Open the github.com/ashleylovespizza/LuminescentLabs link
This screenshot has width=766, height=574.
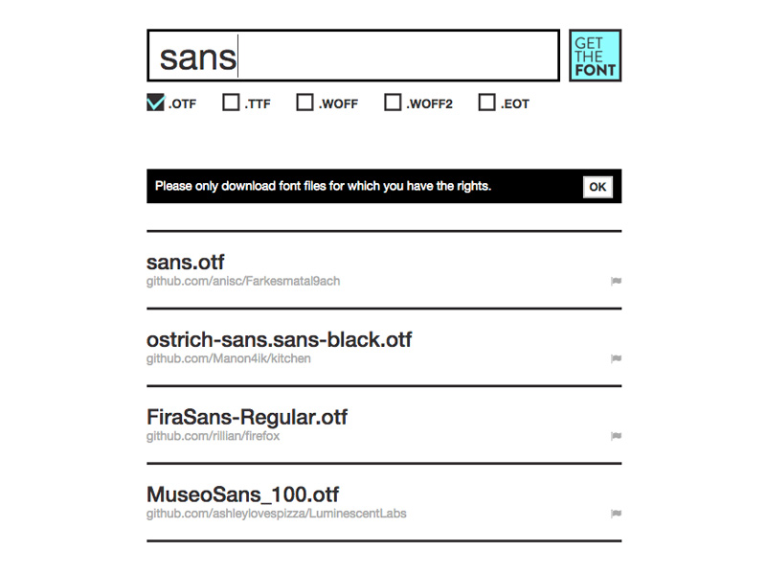(x=276, y=513)
